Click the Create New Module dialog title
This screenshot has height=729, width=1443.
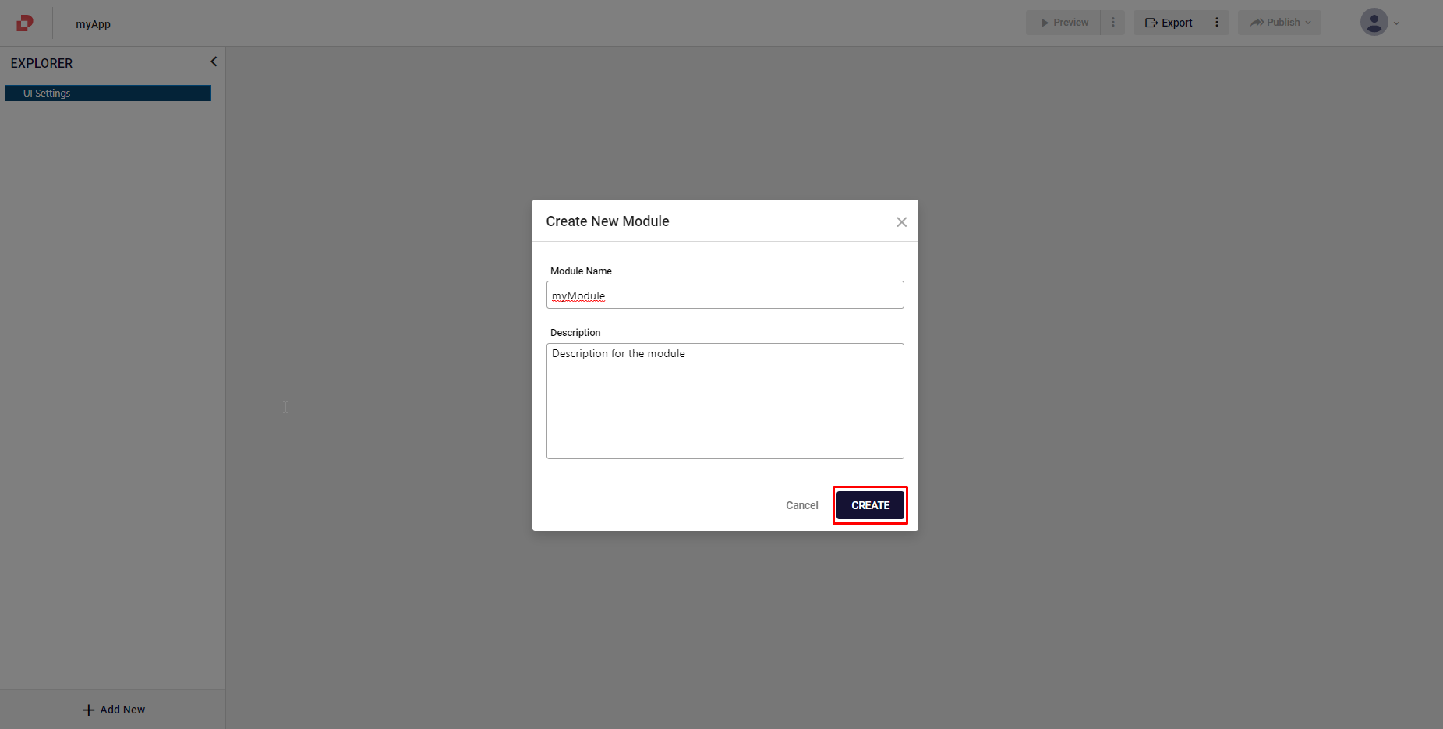click(607, 221)
